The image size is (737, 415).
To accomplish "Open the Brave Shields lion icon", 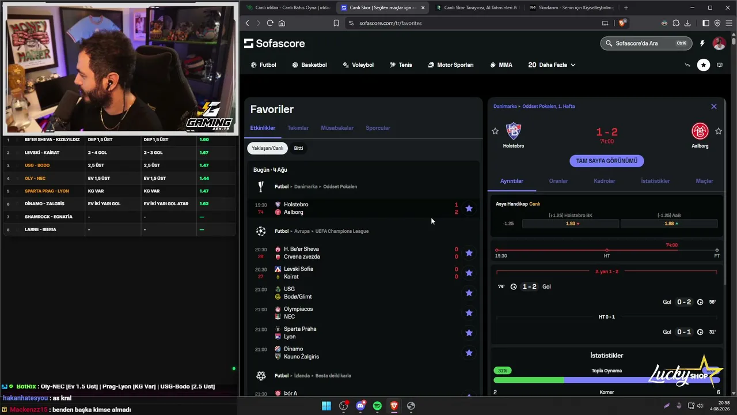I will [x=622, y=23].
